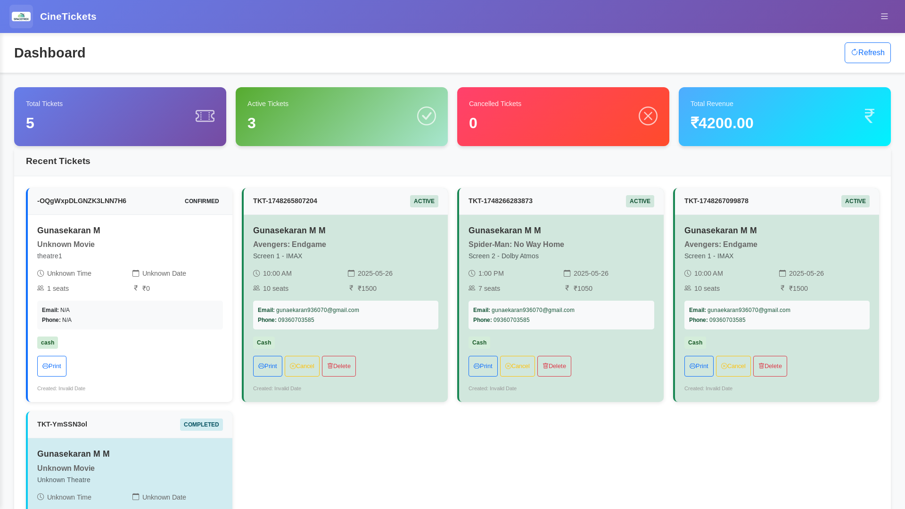
Task: Click the Cash badge on TKT-1748266283873
Action: pos(479,343)
